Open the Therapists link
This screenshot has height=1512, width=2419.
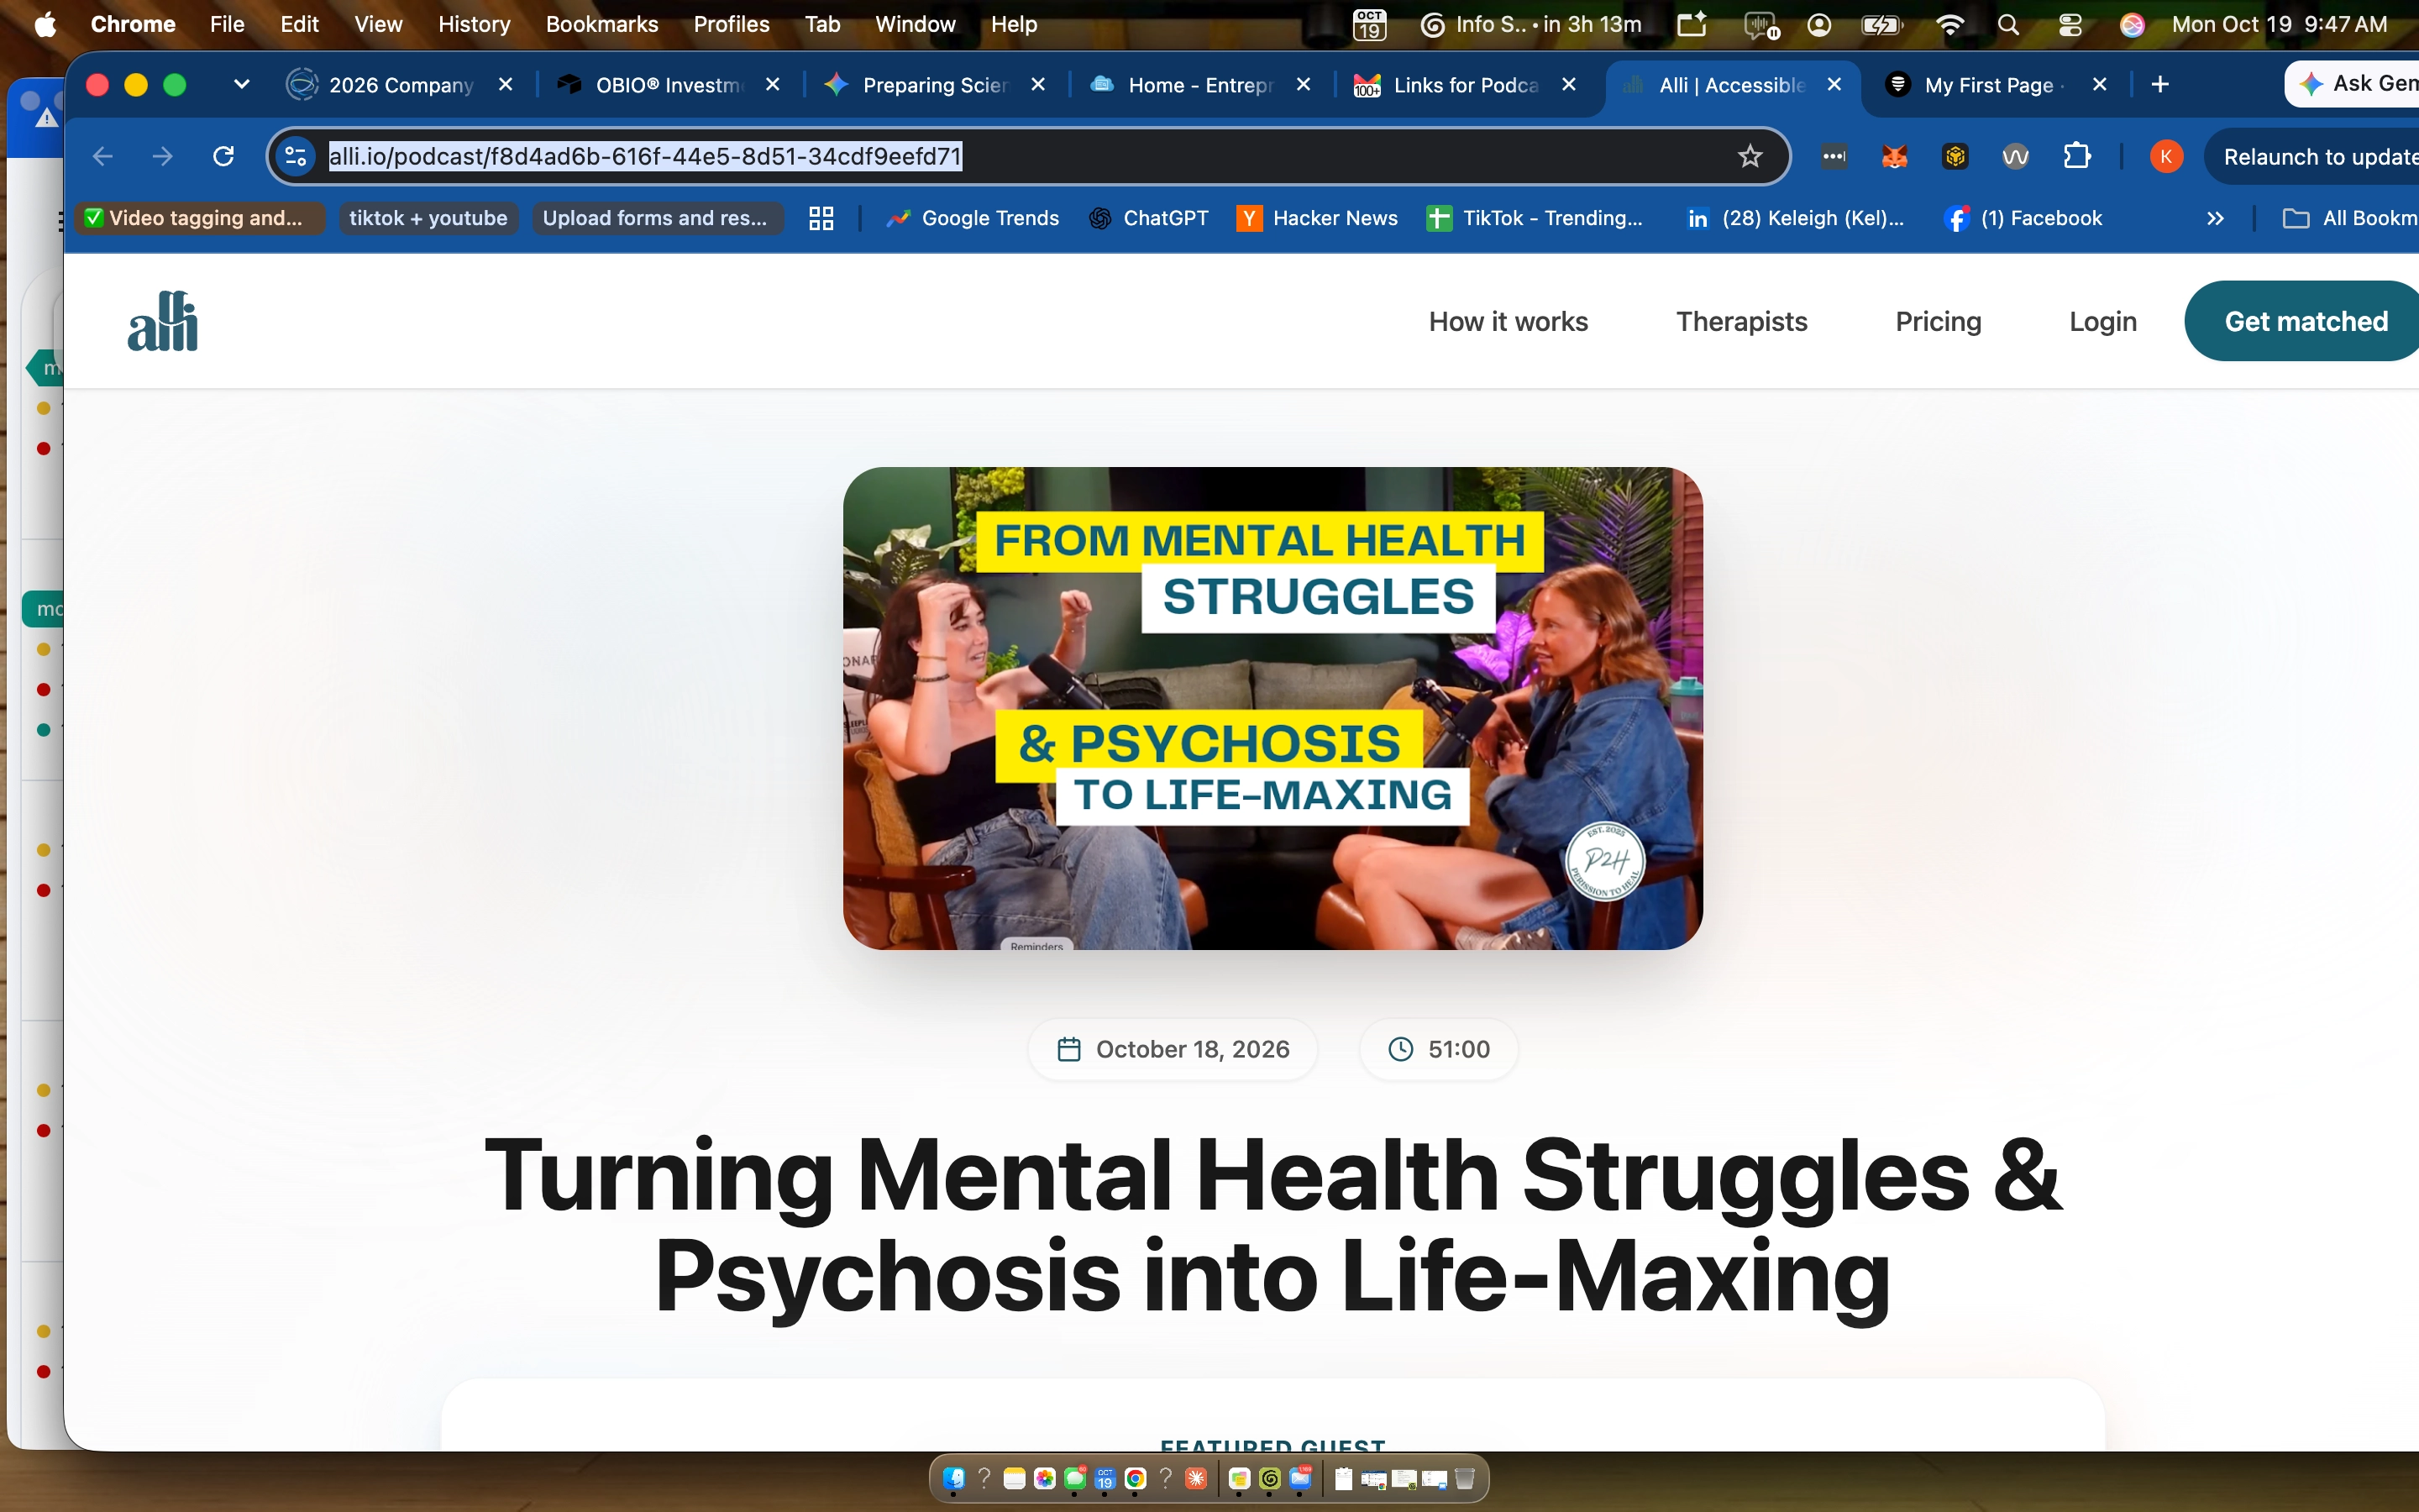pos(1741,321)
